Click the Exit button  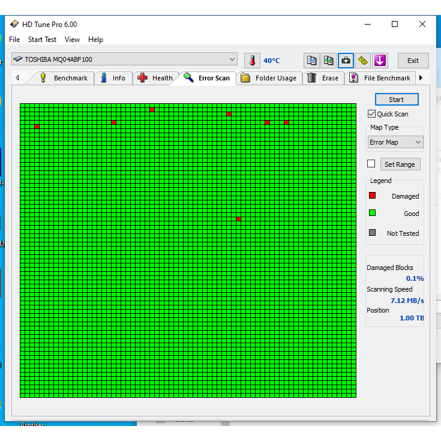[413, 61]
